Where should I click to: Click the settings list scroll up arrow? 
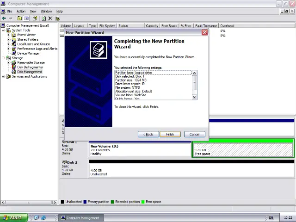pyautogui.click(x=194, y=73)
